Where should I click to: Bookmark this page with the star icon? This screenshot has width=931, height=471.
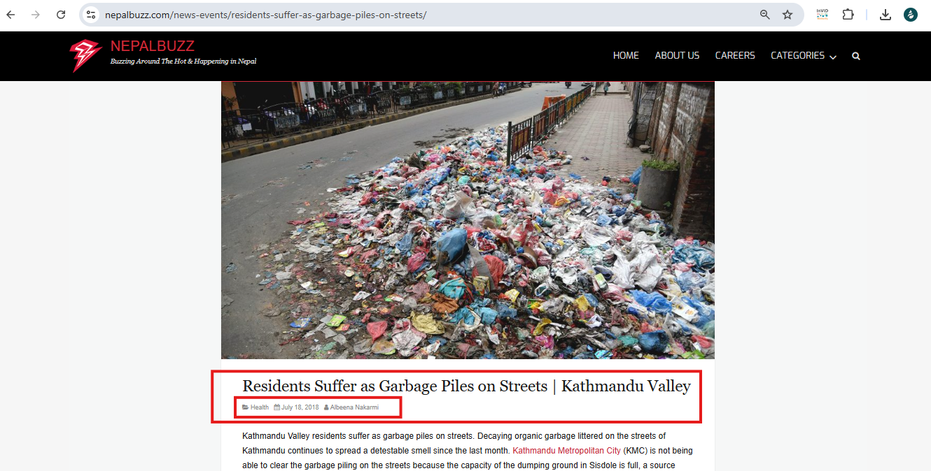coord(787,15)
